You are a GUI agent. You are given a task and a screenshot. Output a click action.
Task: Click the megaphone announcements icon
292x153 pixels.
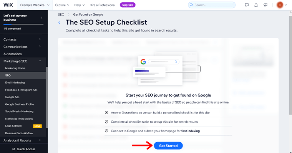pyautogui.click(x=265, y=5)
